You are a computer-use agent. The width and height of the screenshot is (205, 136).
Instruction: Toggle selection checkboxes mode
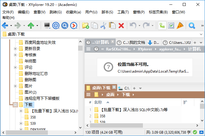tap(171, 25)
